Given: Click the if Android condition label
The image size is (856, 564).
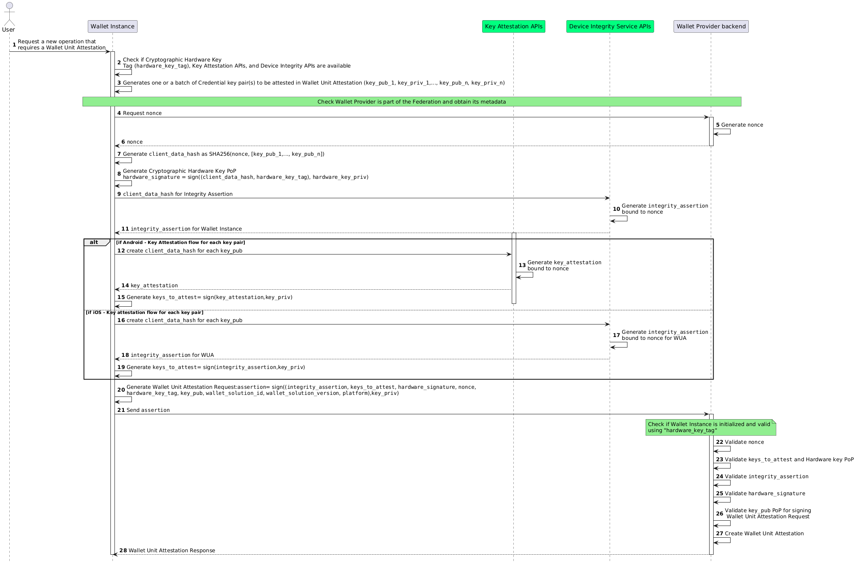Looking at the screenshot, I should coord(180,242).
